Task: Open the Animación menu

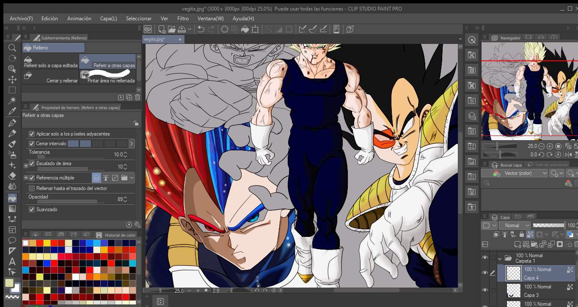Action: [x=79, y=19]
